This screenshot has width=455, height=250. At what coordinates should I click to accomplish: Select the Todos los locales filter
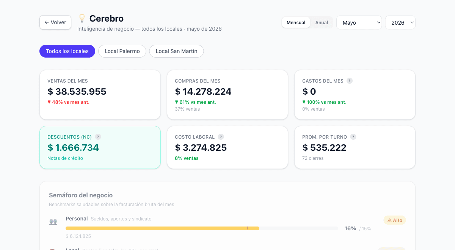pos(67,51)
